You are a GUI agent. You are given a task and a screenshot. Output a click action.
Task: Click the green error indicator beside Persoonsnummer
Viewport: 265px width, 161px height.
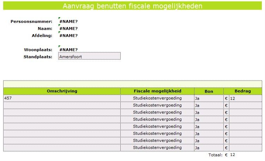[59, 18]
